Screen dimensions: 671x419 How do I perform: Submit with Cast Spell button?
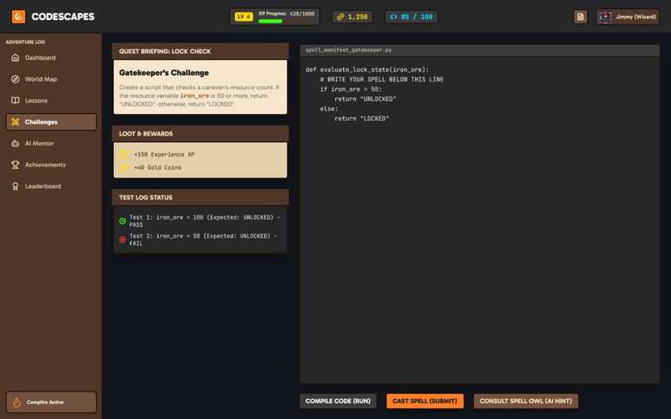[x=425, y=401]
